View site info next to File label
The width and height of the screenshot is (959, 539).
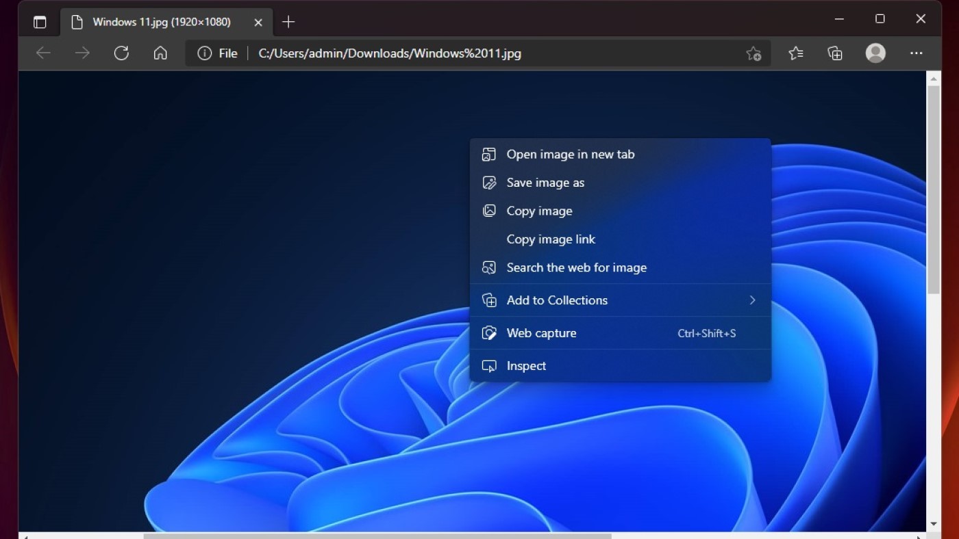204,53
